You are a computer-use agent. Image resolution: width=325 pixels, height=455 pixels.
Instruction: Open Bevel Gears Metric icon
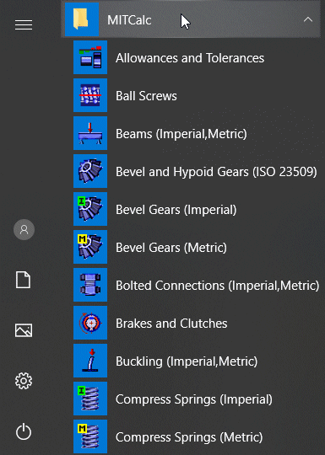pyautogui.click(x=90, y=247)
